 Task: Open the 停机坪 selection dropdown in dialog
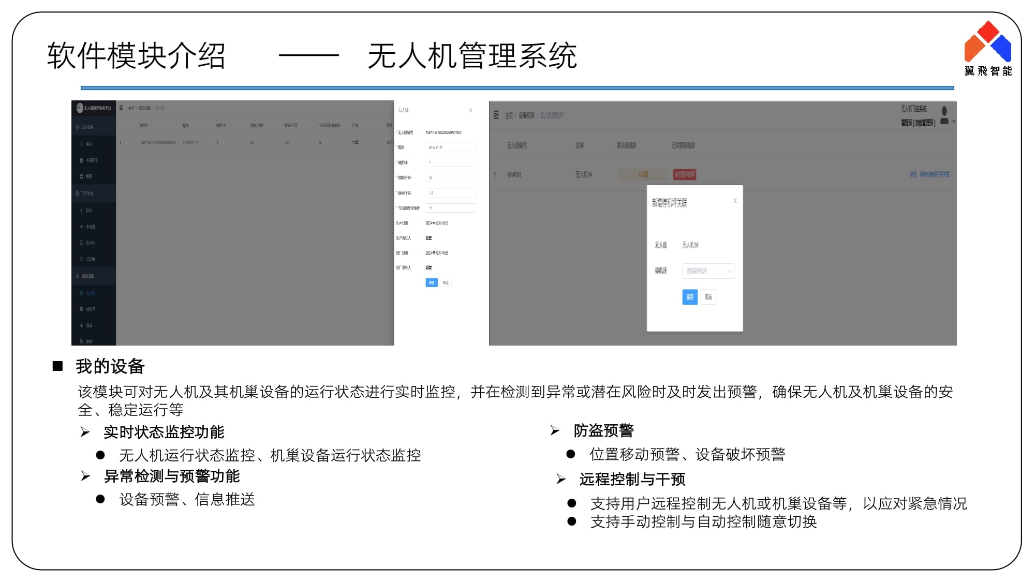tap(708, 271)
